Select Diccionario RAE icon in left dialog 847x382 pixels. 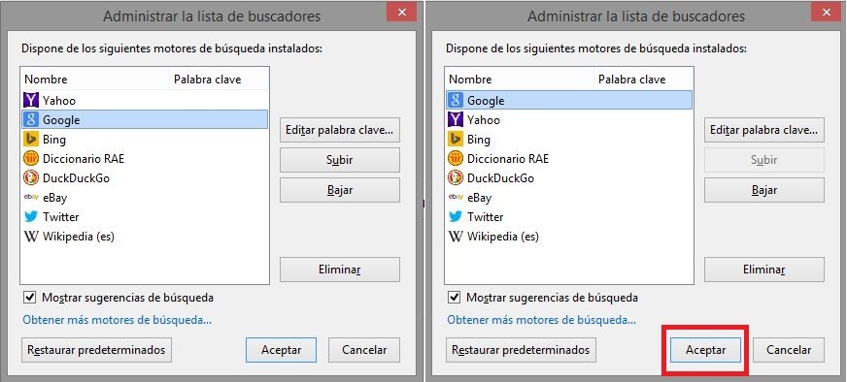(31, 159)
